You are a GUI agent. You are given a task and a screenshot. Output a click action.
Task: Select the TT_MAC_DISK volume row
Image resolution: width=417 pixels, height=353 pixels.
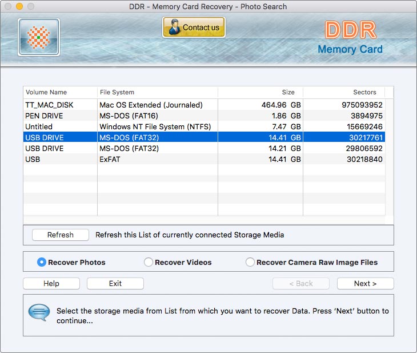click(203, 105)
